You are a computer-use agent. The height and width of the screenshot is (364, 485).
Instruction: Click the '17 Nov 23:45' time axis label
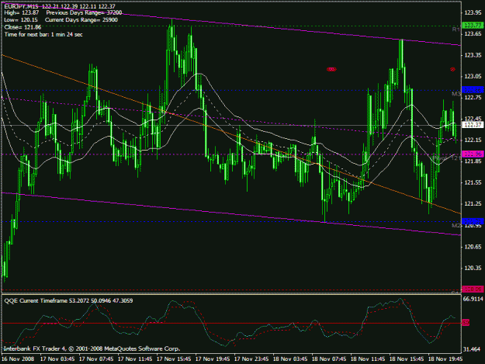[x=251, y=359]
